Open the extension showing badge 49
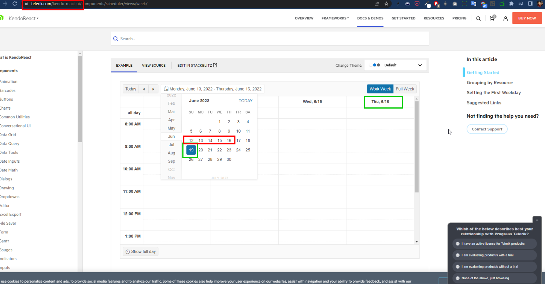Viewport: 545px width, 284px height. [x=483, y=4]
